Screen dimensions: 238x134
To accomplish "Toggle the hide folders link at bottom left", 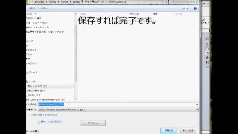I will (33, 131).
